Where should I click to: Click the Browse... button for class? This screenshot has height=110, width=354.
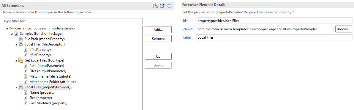344,29
